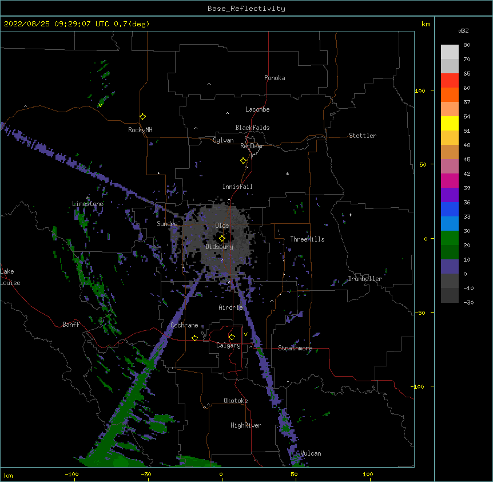Click the Stettler label
The width and height of the screenshot is (493, 482).
tap(362, 136)
